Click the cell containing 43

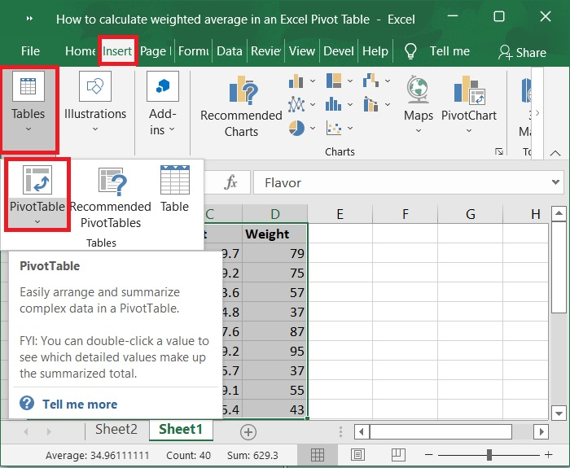(x=275, y=409)
